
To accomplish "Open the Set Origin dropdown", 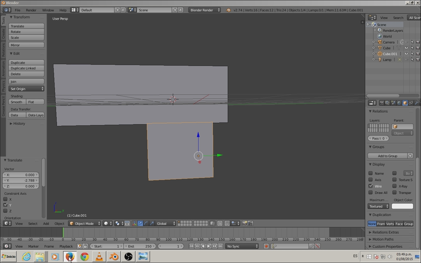I will 27,89.
